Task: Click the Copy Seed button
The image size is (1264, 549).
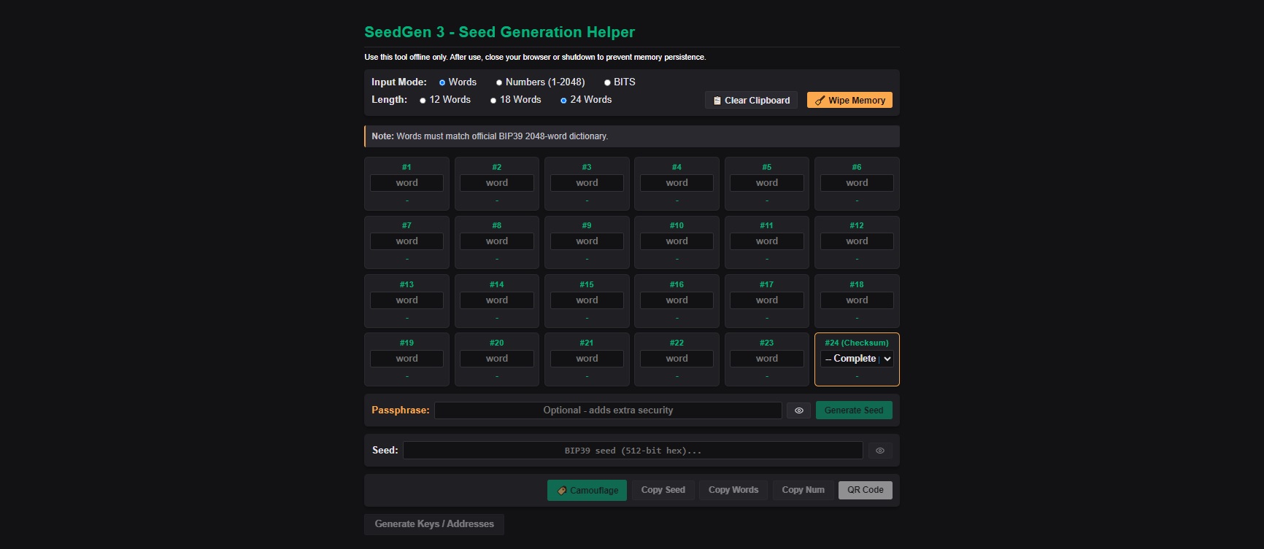Action: click(x=663, y=490)
